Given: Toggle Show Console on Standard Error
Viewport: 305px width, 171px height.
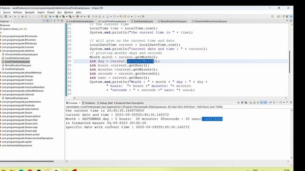Looking at the screenshot, I should coord(265,103).
